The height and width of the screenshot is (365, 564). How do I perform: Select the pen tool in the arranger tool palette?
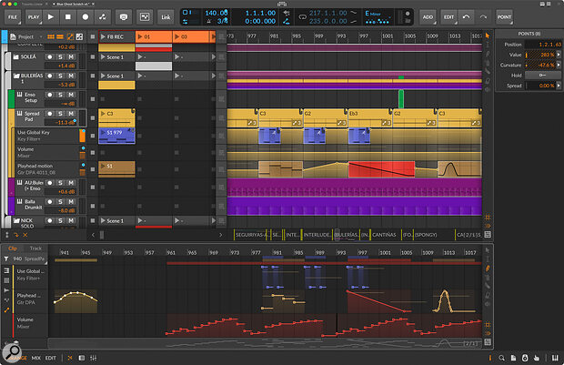[x=488, y=54]
